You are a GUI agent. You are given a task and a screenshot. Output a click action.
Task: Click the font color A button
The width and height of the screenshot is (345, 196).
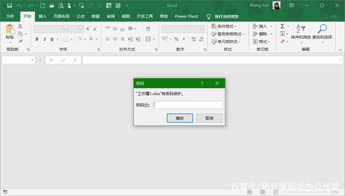pyautogui.click(x=91, y=39)
